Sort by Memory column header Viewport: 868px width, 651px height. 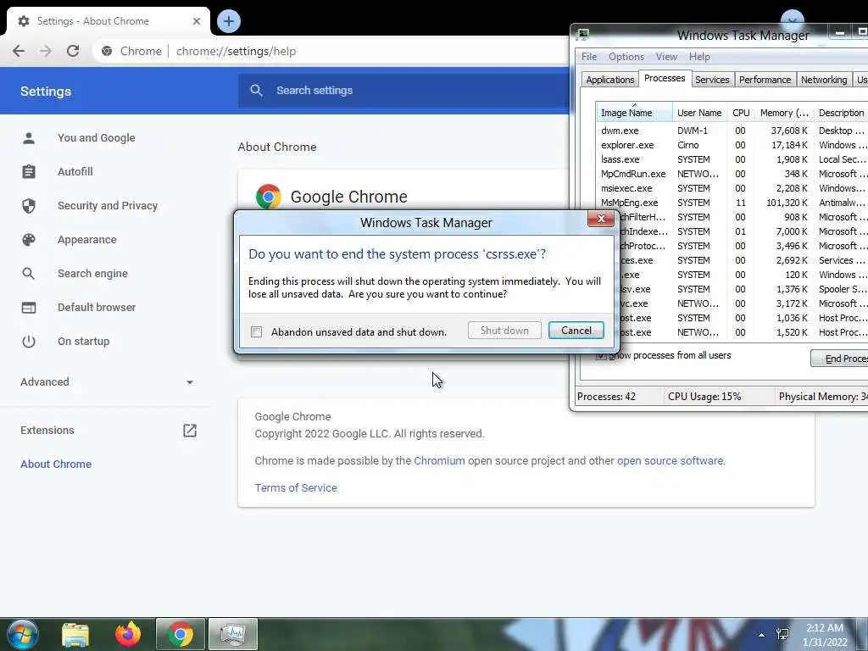[784, 113]
